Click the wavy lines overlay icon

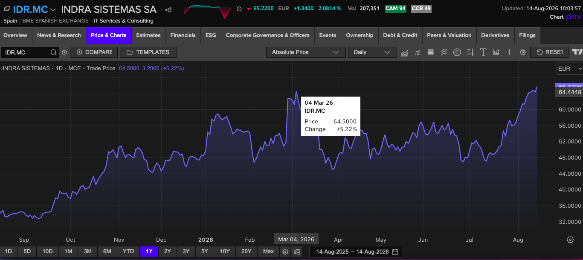444,52
